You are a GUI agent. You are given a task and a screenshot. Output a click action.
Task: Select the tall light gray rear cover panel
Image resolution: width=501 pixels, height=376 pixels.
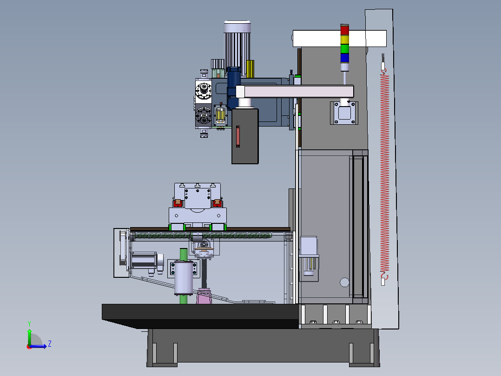(382, 168)
